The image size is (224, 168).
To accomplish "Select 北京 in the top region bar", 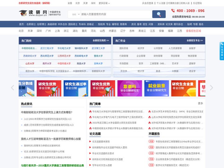I will (77, 3).
